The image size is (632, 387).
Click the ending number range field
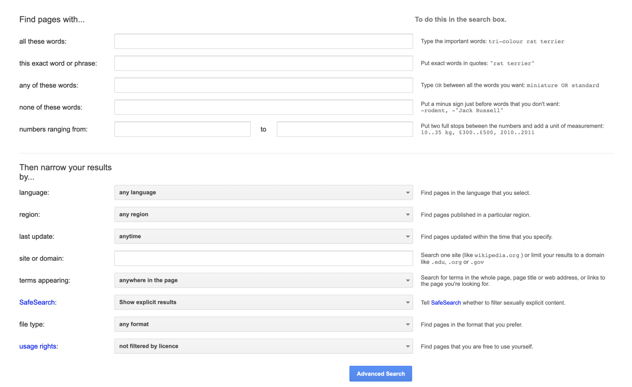tap(344, 129)
